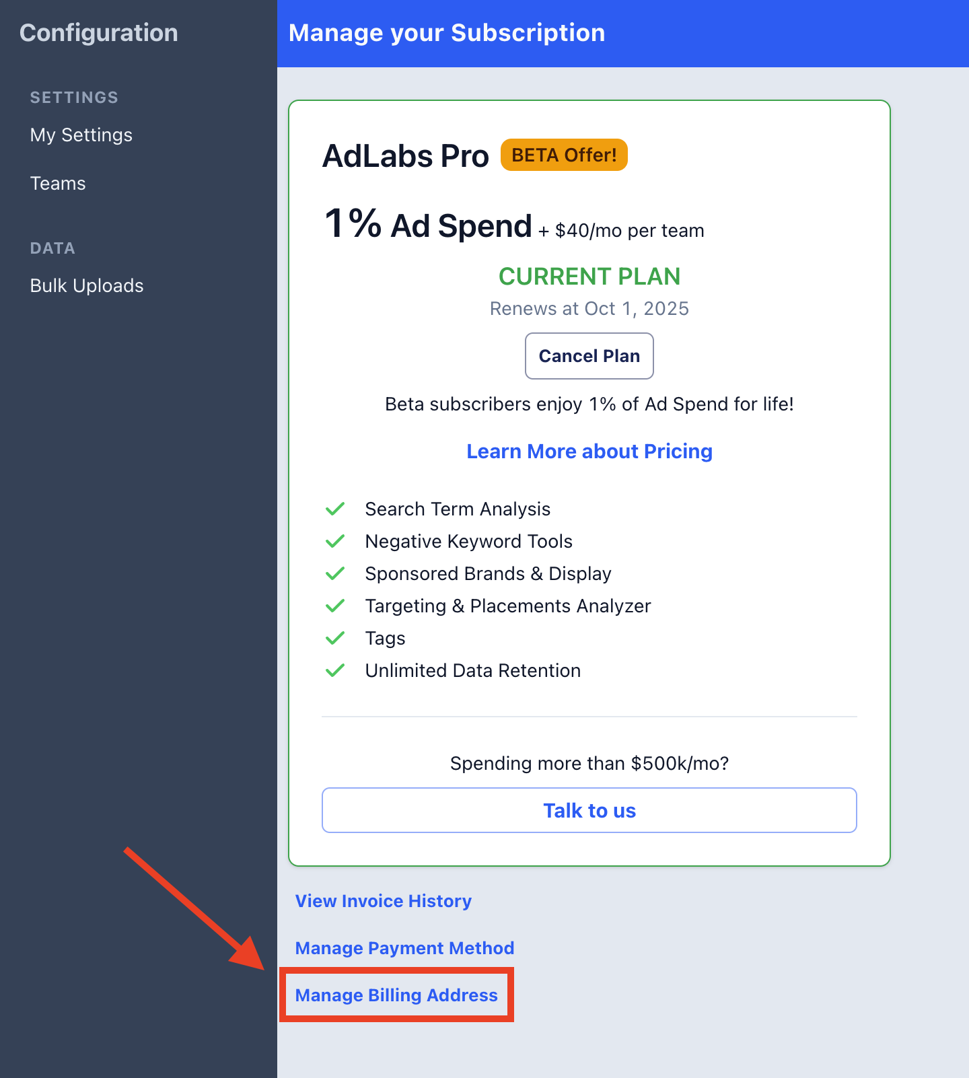969x1078 pixels.
Task: Click the checkmark beside Negative Keyword Tools
Action: [335, 541]
